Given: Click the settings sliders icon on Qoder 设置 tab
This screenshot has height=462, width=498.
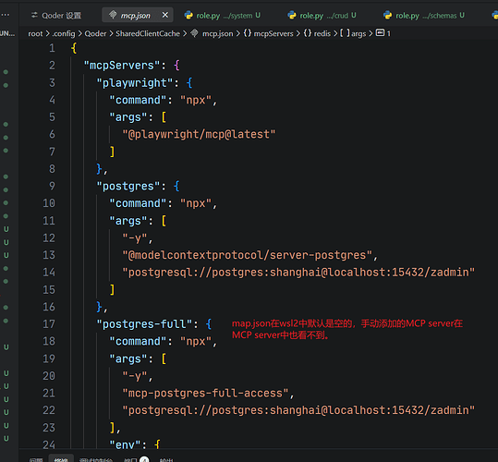Looking at the screenshot, I should [x=34, y=15].
